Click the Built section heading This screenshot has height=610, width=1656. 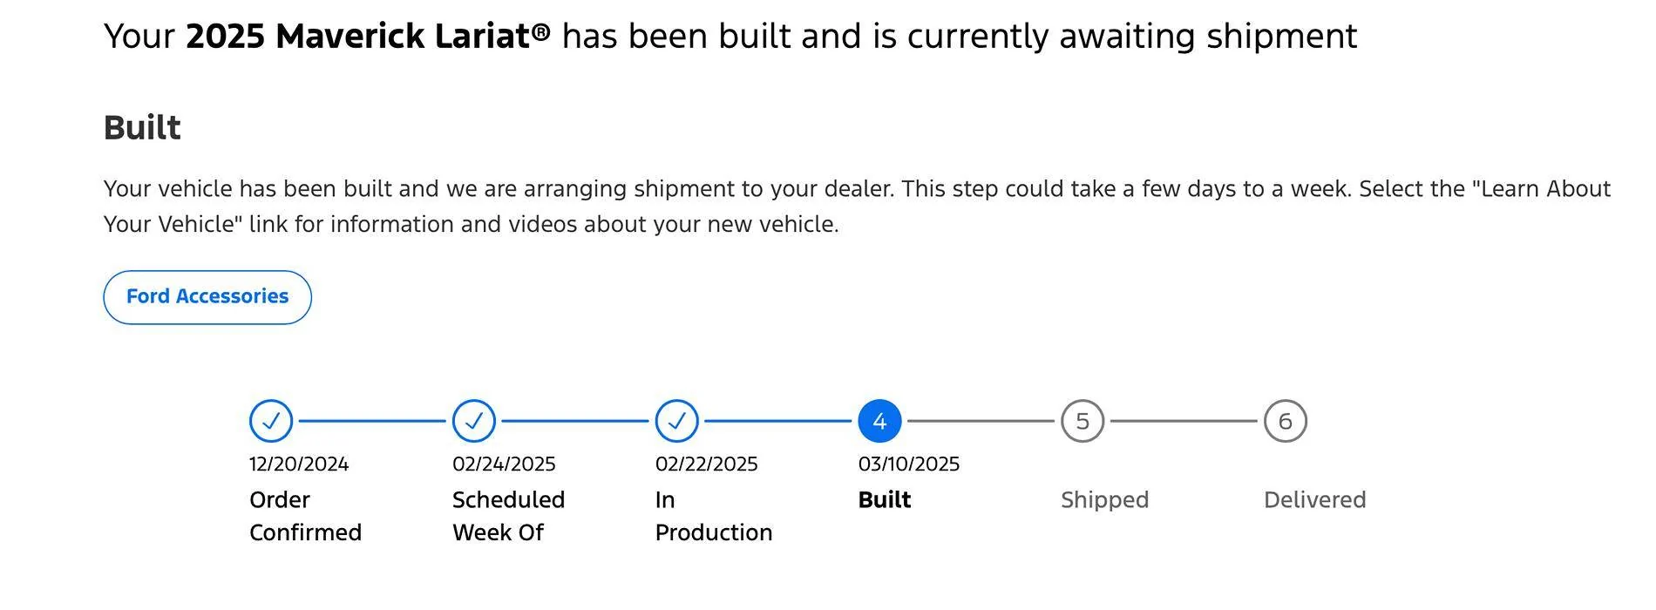pos(142,128)
